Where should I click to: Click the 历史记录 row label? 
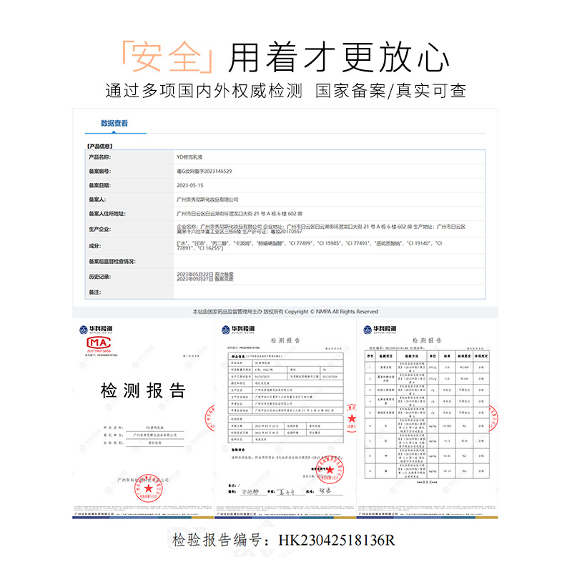[x=99, y=277]
